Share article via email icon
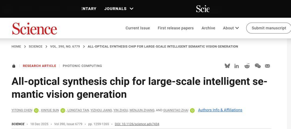 point(267,66)
